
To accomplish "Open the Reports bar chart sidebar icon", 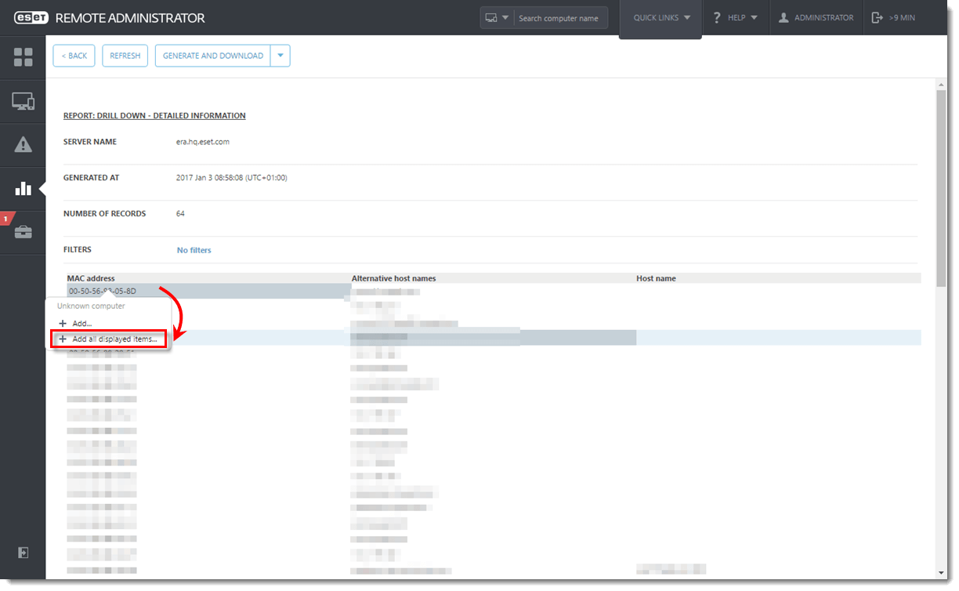I will [23, 188].
